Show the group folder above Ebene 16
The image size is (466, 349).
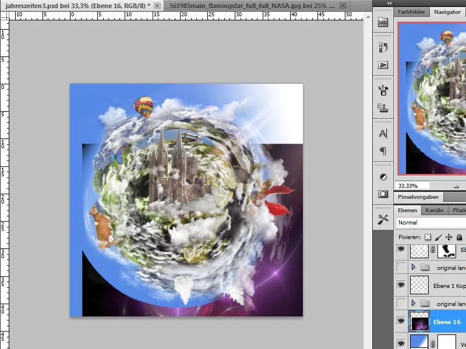click(401, 303)
